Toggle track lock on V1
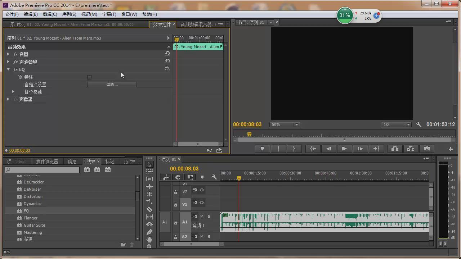This screenshot has height=259, width=461. click(x=176, y=205)
